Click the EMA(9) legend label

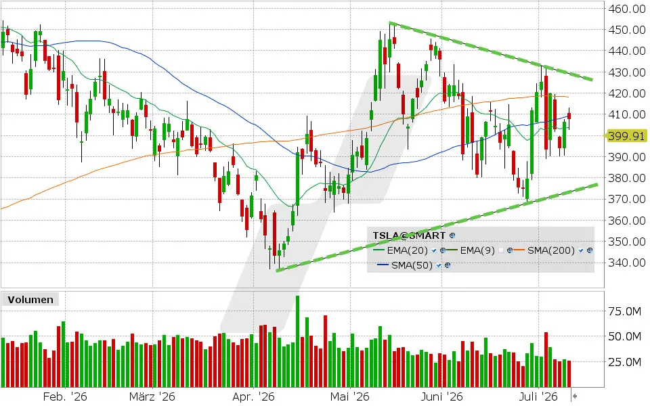[x=477, y=250]
